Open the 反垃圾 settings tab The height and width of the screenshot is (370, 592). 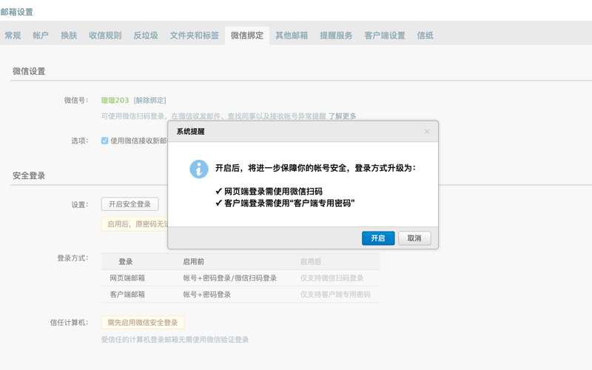pos(146,36)
